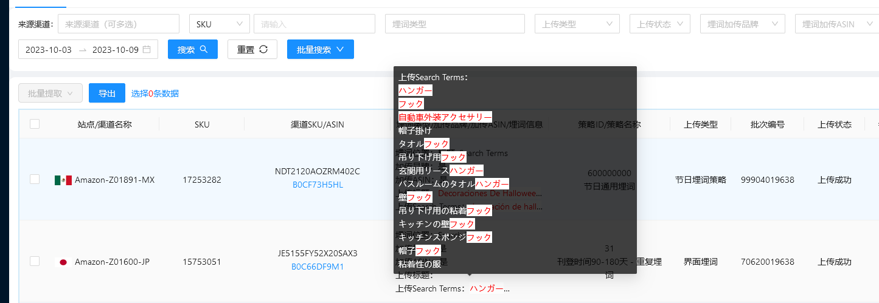Click channel SKU NDT2120AOZRM402C
This screenshot has height=303, width=879.
(318, 171)
